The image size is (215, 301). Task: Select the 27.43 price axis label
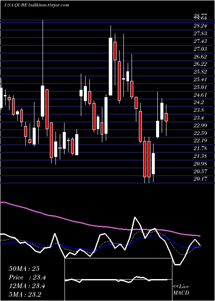tap(200, 41)
